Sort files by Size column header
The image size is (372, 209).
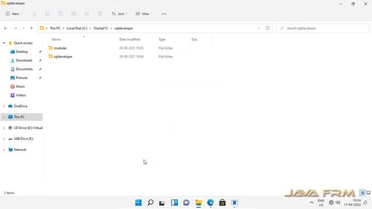click(x=194, y=39)
